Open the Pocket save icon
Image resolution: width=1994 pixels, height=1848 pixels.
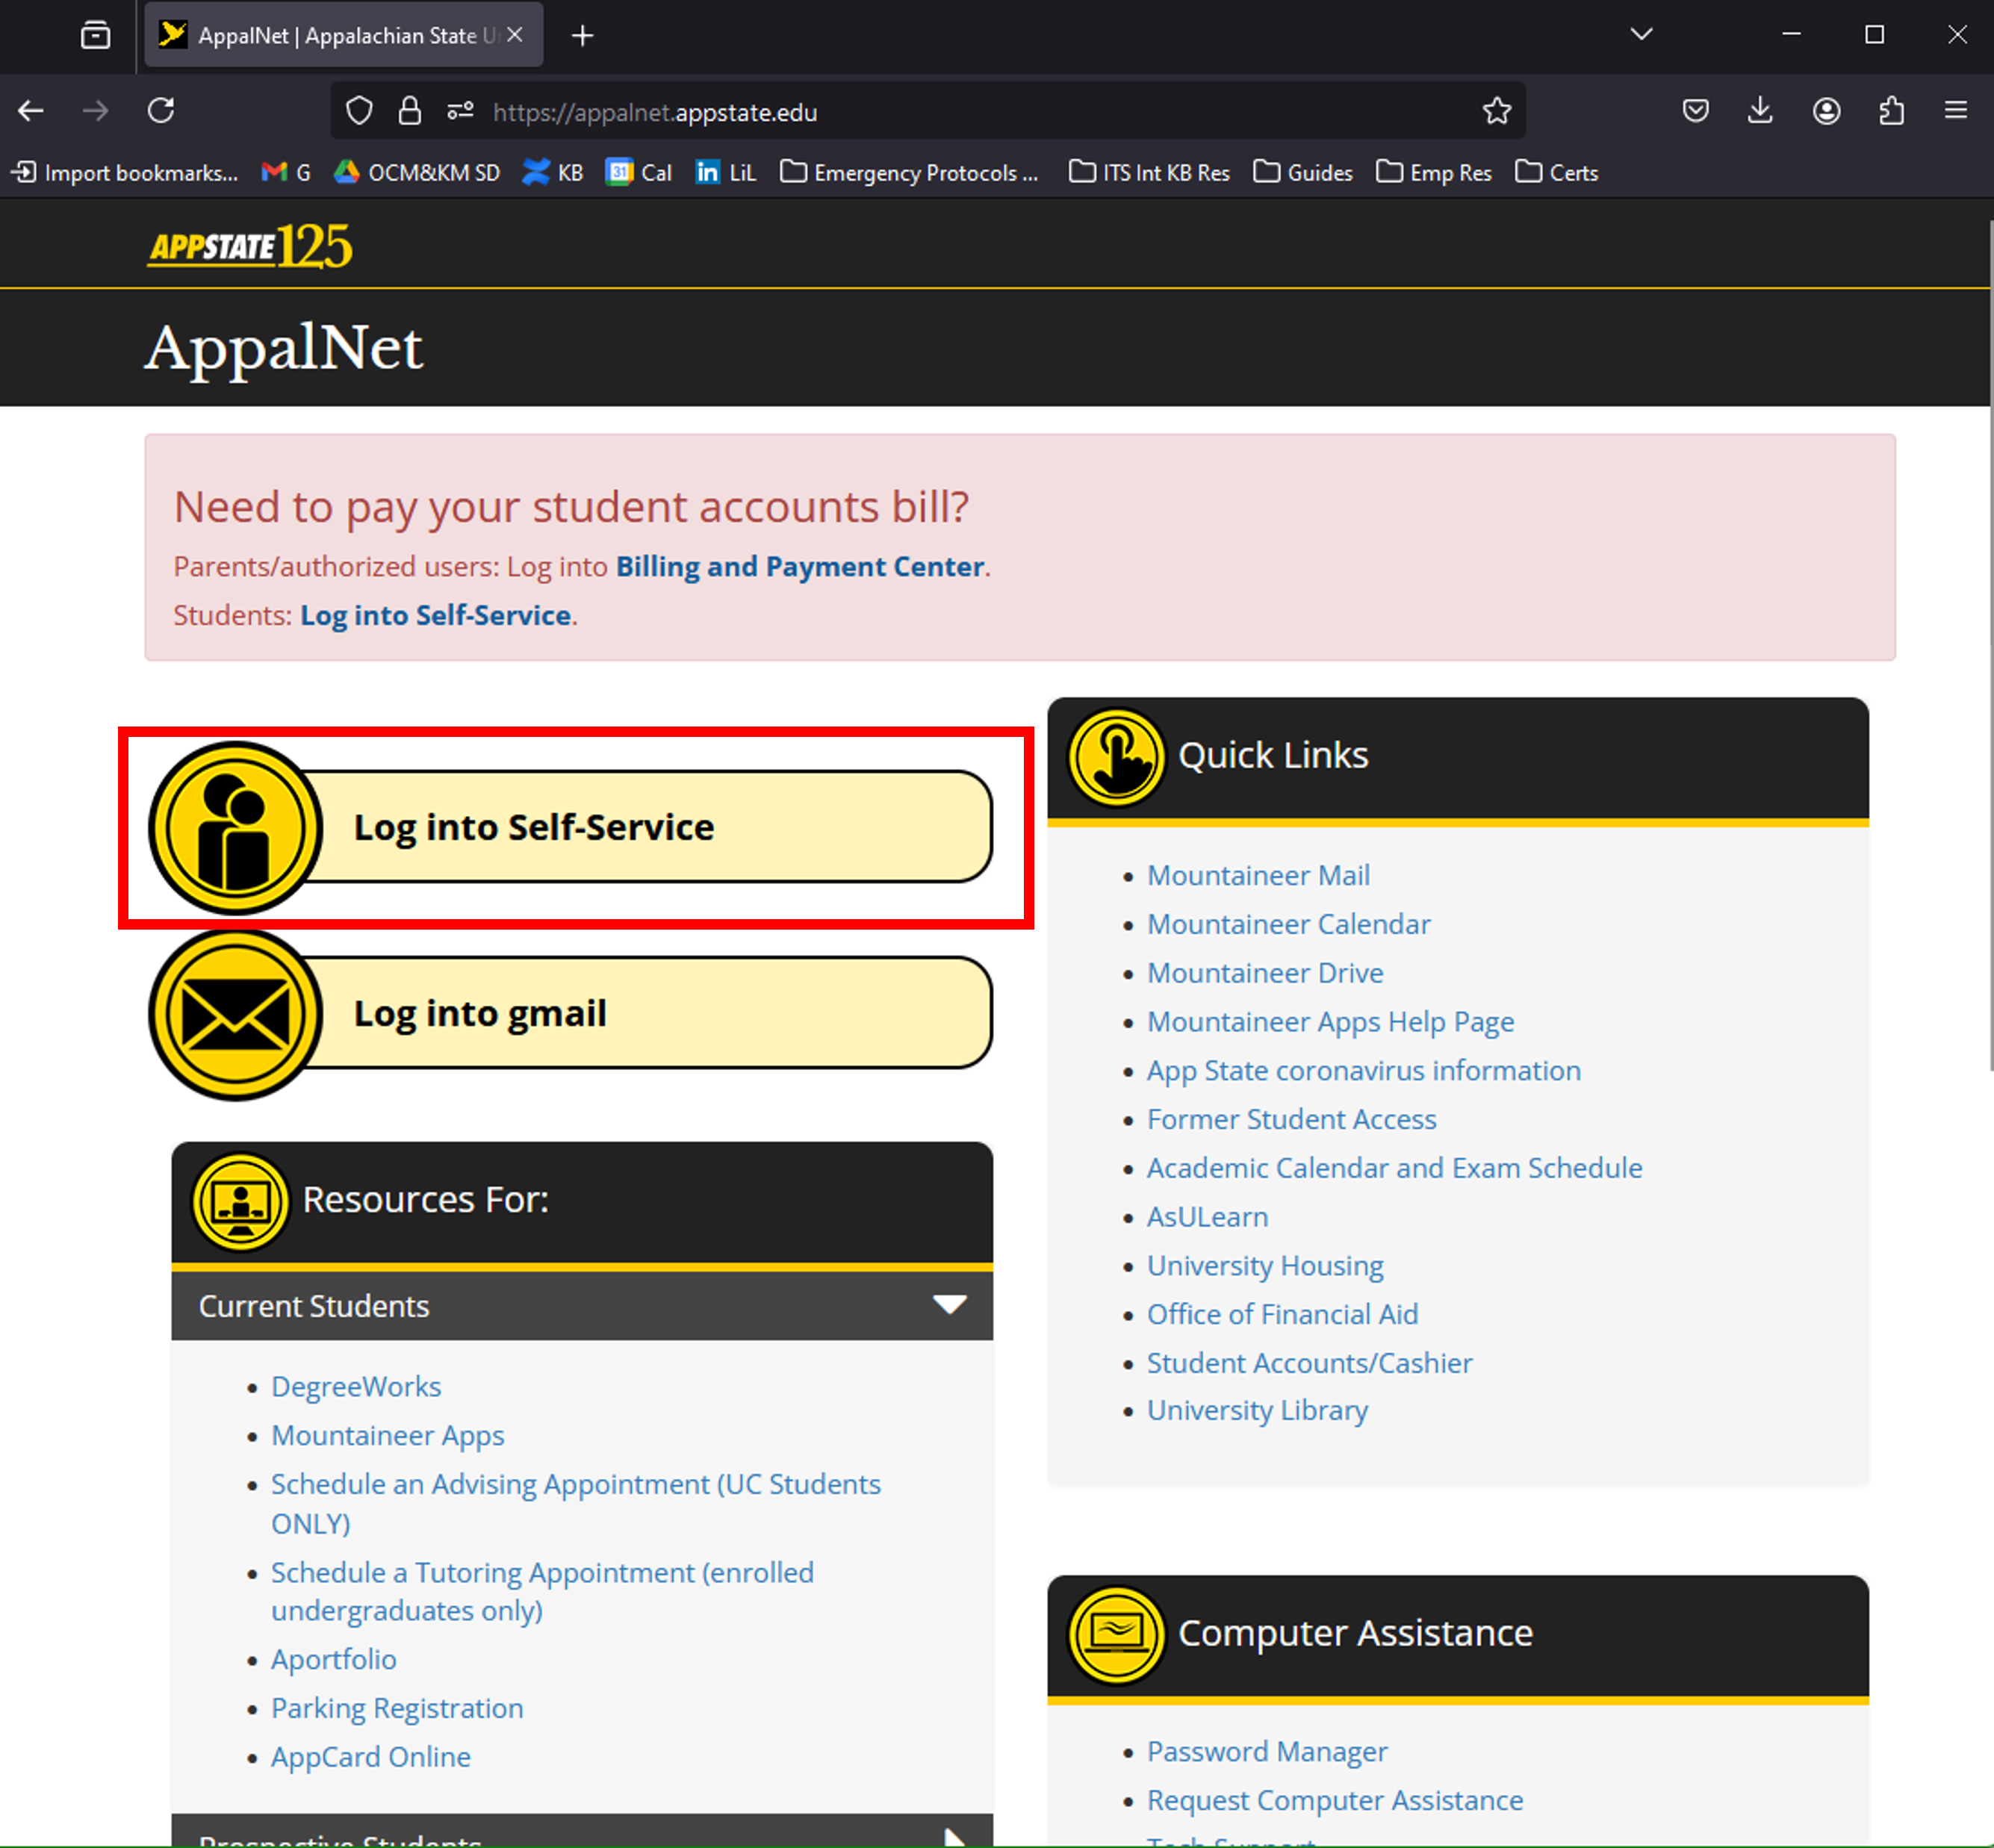point(1695,111)
